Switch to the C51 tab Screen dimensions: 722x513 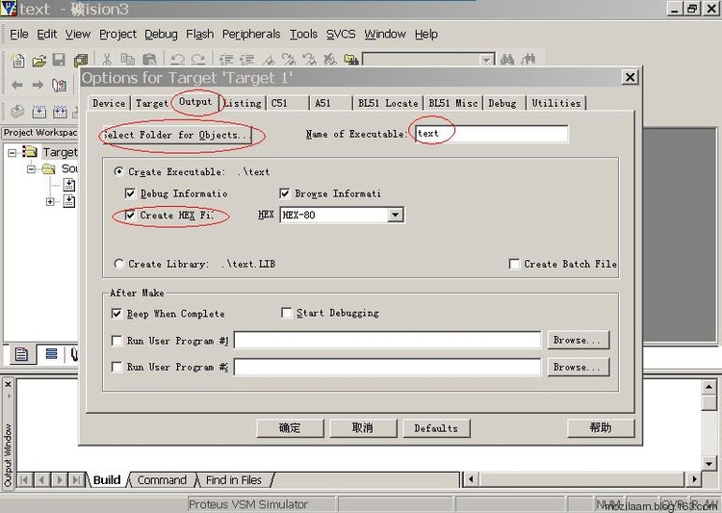(287, 103)
